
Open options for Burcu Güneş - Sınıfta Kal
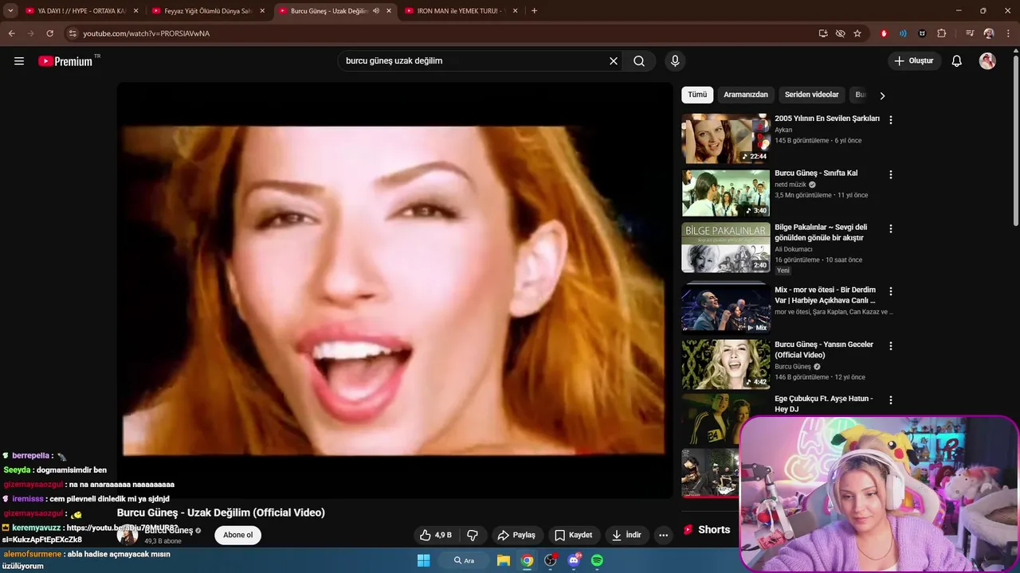pyautogui.click(x=891, y=174)
